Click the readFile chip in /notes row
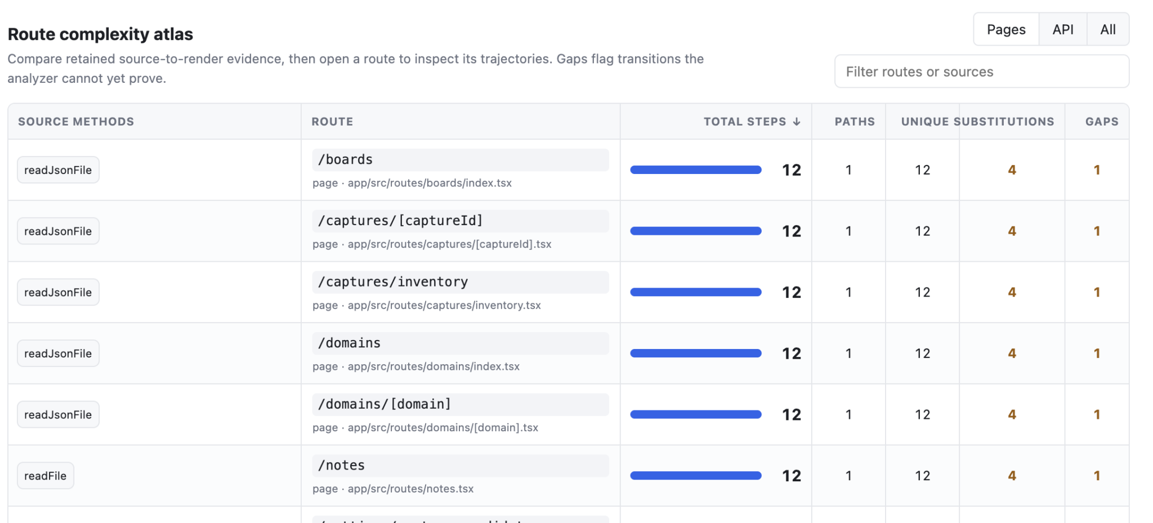 click(x=46, y=476)
